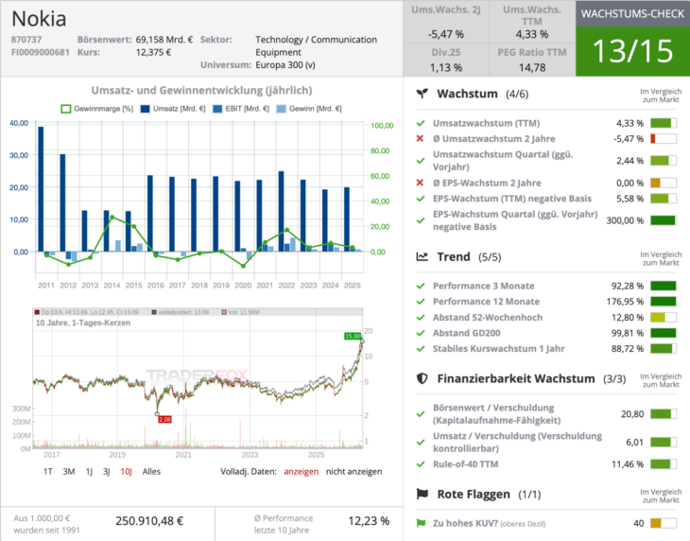
Task: Open the Abstand GD200 metric
Action: pos(466,333)
